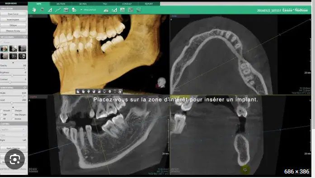The width and height of the screenshot is (315, 178).
Task: Check the Inverse option
Action: [13, 119]
